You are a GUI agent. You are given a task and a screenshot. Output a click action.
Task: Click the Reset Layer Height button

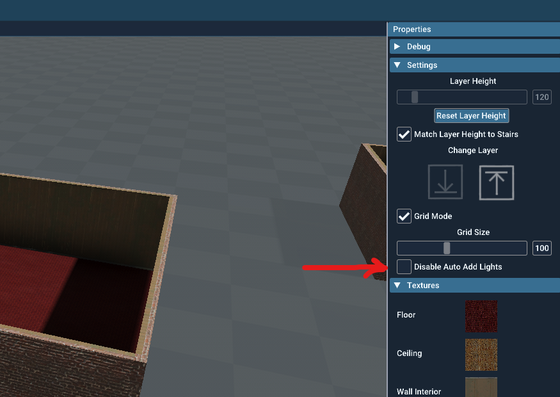(471, 115)
